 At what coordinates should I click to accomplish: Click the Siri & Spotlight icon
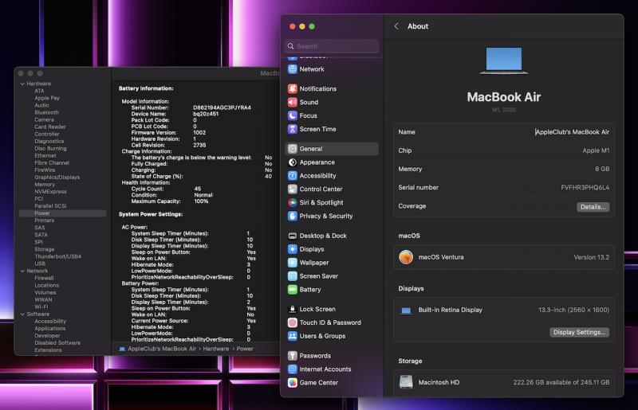(x=292, y=202)
